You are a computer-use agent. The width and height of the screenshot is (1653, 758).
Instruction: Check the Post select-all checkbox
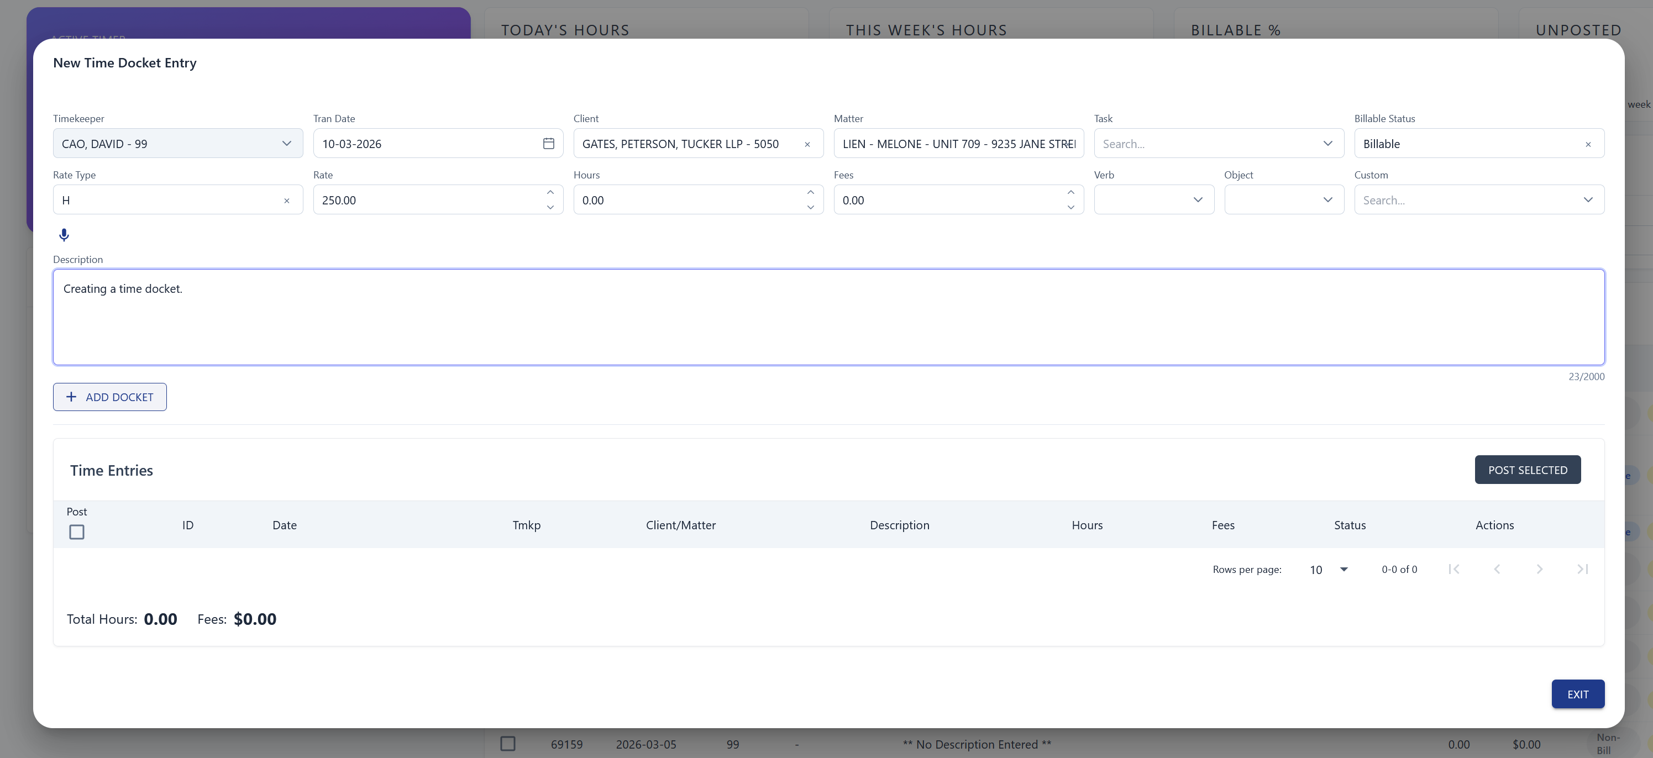[76, 531]
